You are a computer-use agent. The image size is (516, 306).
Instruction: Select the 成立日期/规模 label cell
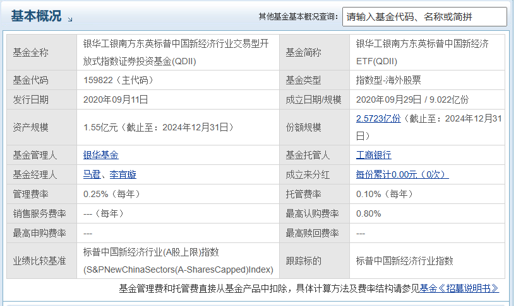point(315,99)
